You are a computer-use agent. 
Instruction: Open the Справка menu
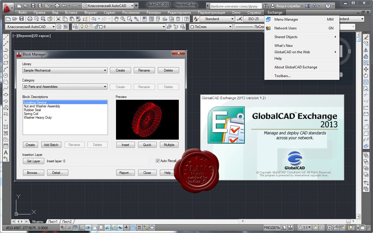click(x=254, y=13)
